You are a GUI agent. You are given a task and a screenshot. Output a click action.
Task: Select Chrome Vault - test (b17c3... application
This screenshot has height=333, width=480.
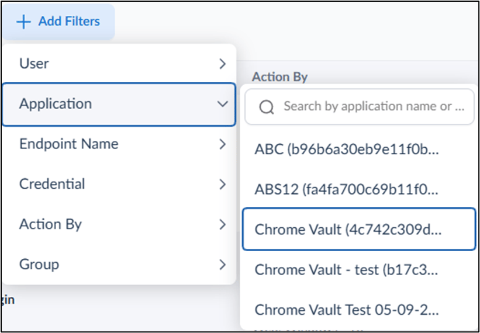[359, 270]
